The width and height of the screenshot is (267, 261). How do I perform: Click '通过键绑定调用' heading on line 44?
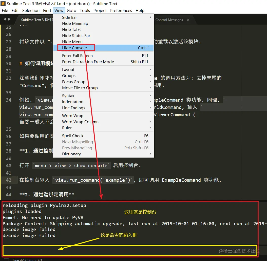tap(51, 194)
